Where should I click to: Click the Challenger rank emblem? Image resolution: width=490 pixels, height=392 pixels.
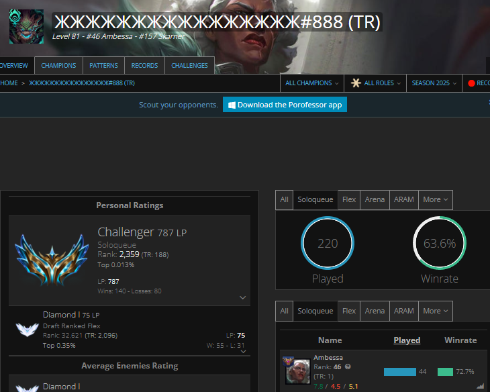tap(52, 260)
